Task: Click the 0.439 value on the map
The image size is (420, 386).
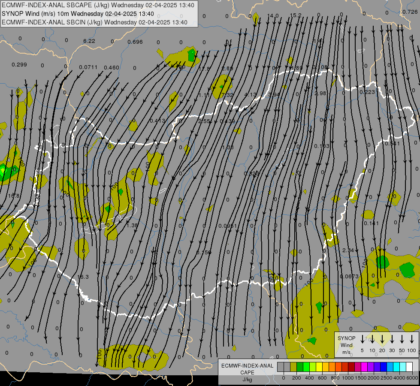Action: [227, 121]
